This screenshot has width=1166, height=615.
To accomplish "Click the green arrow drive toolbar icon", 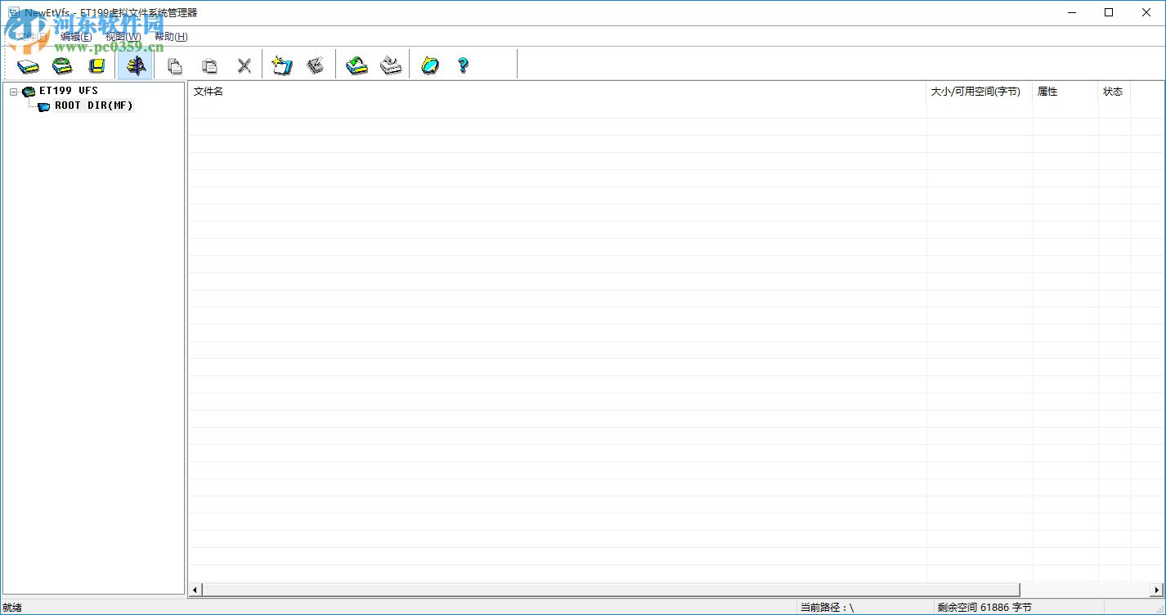I will tap(357, 65).
